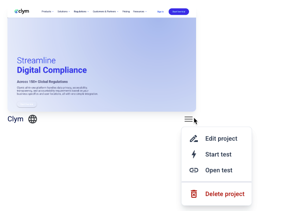
Task: Choose Delete project in the menu
Action: click(216, 194)
